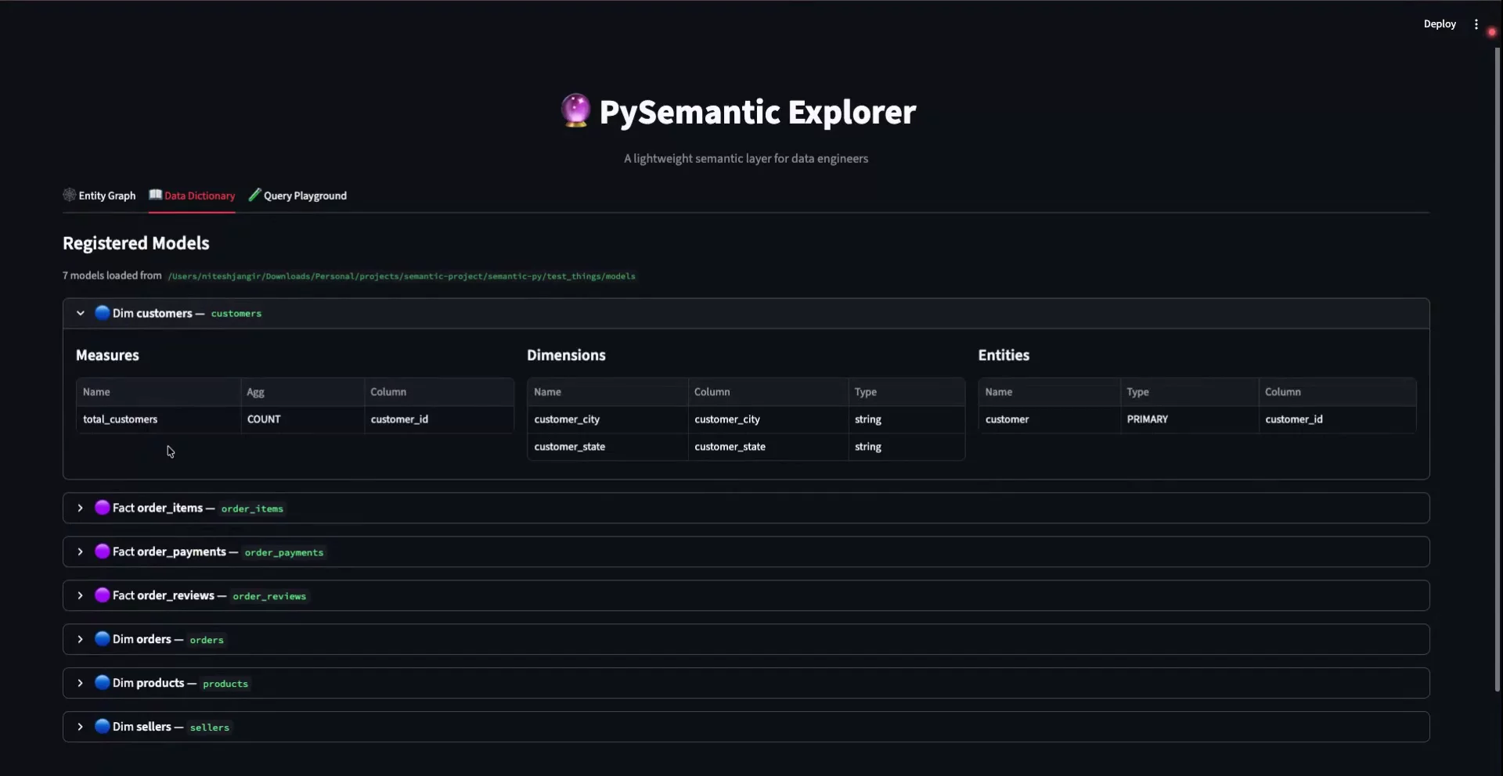Expand the Fact order_reviews model
Image resolution: width=1503 pixels, height=776 pixels.
pos(746,595)
